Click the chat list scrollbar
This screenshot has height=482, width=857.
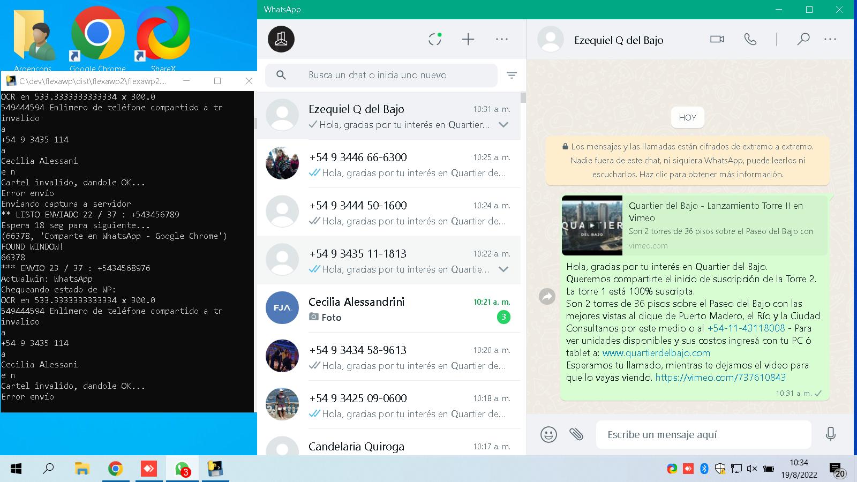[x=523, y=97]
